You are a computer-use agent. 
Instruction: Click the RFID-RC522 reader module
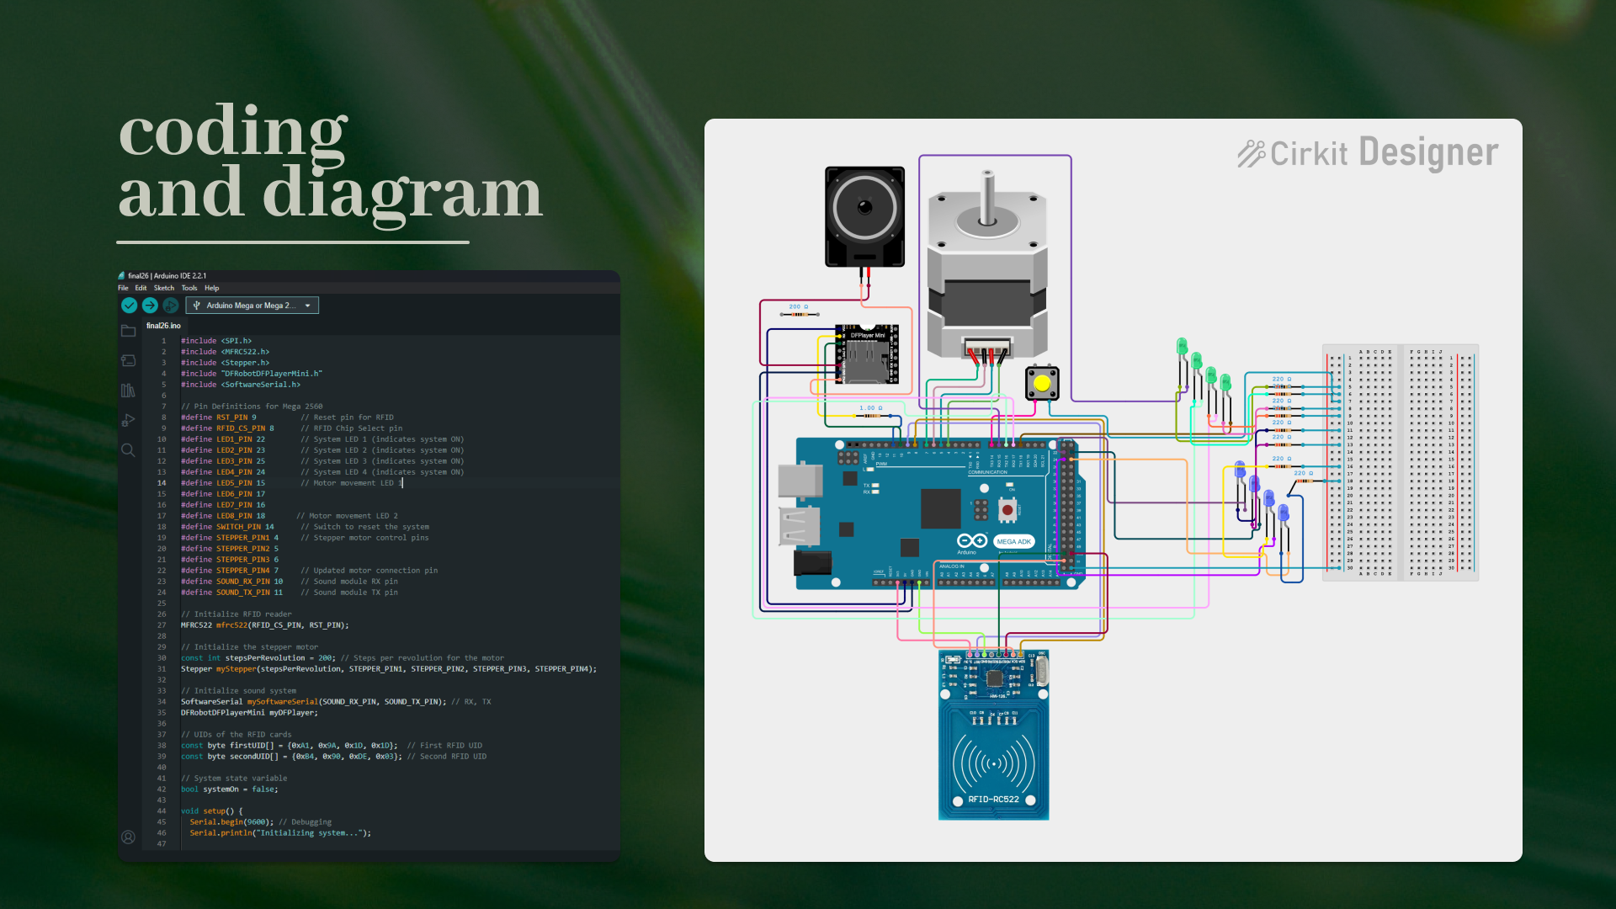coord(993,734)
